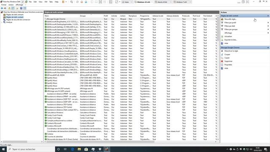Collapse Règles de trafic sortant actions section
Screen dimensions: 270x152
point(268,16)
